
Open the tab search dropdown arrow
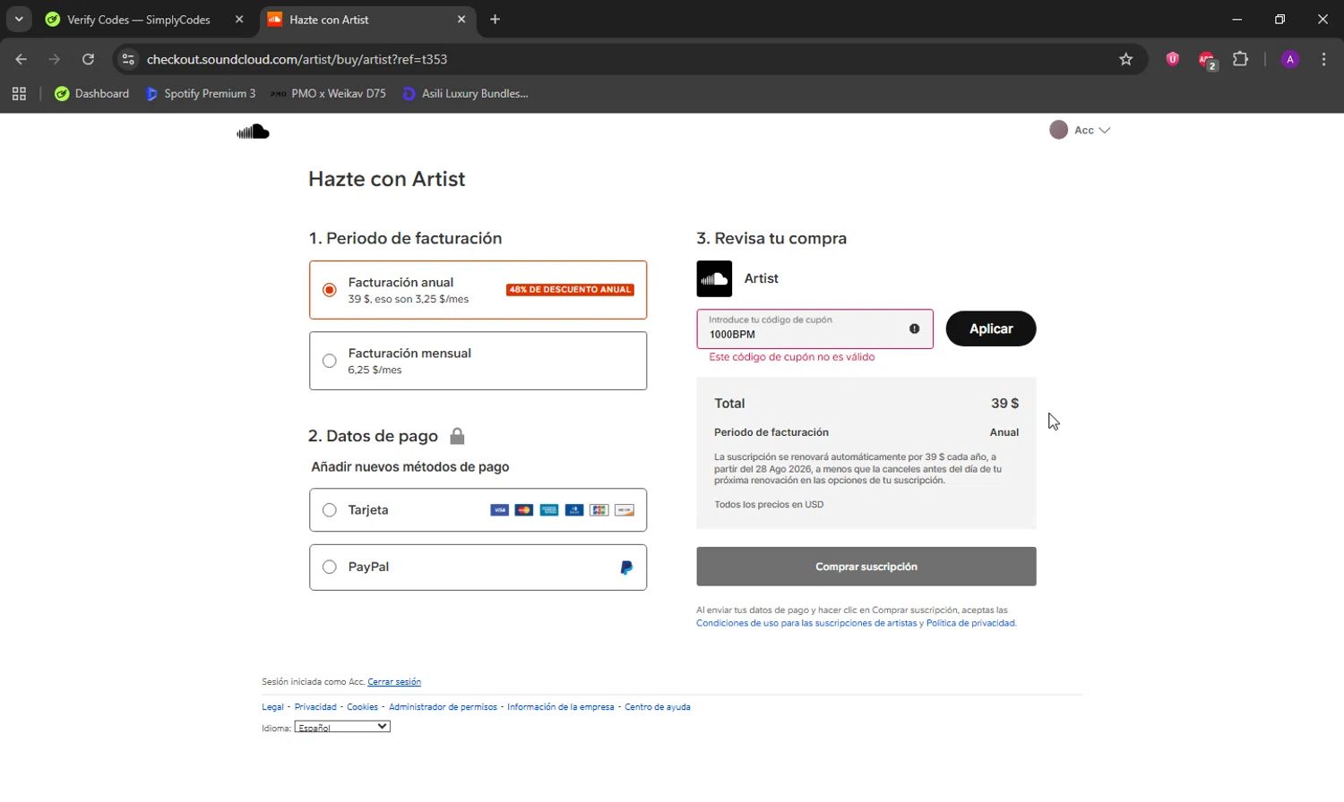(x=18, y=19)
